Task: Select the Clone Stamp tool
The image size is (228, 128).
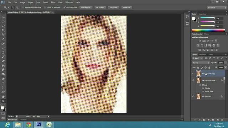Action: (3, 52)
